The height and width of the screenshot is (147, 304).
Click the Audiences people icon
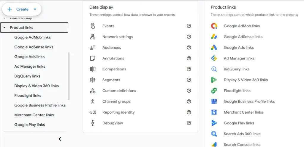(x=93, y=48)
